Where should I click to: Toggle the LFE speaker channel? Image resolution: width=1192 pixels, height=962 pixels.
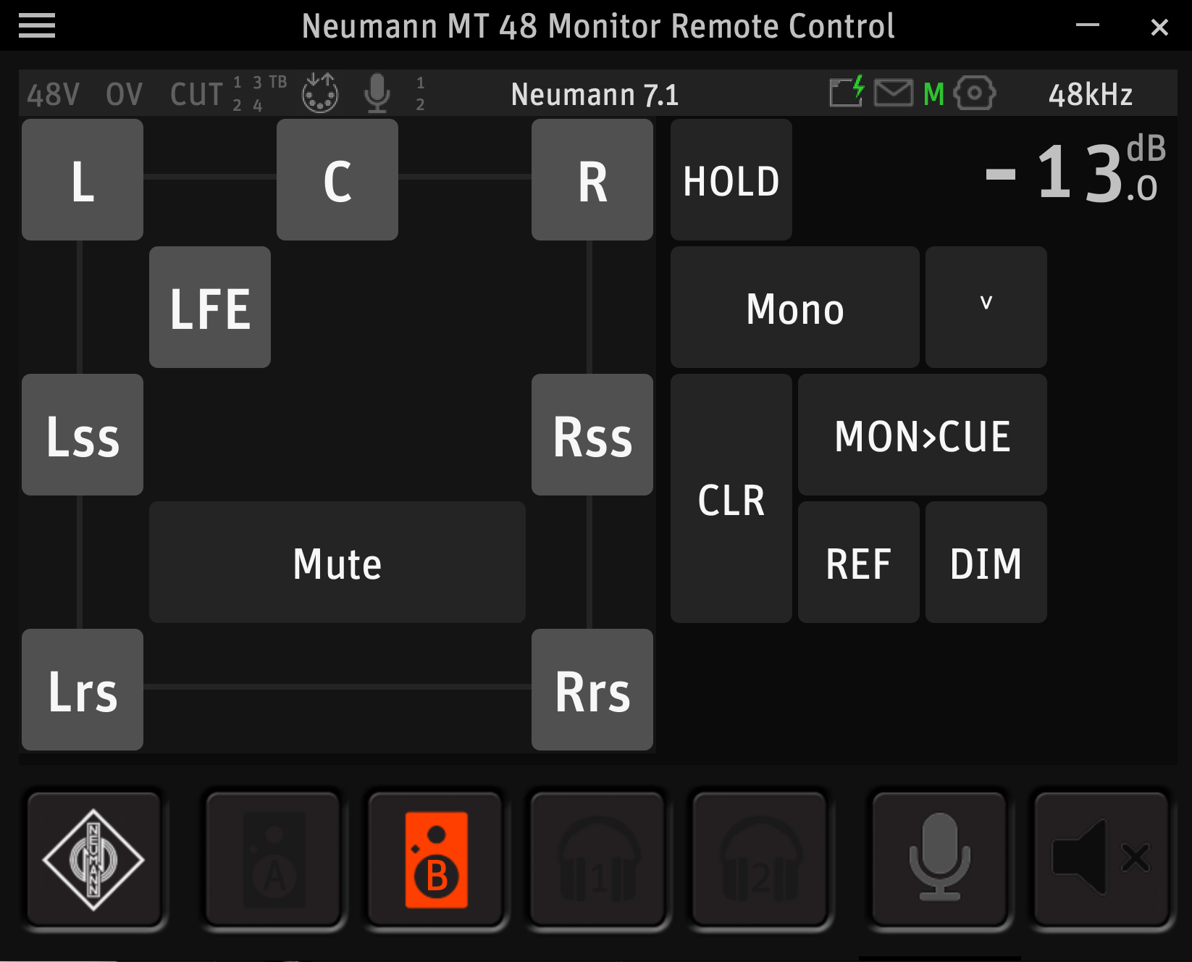coord(210,308)
